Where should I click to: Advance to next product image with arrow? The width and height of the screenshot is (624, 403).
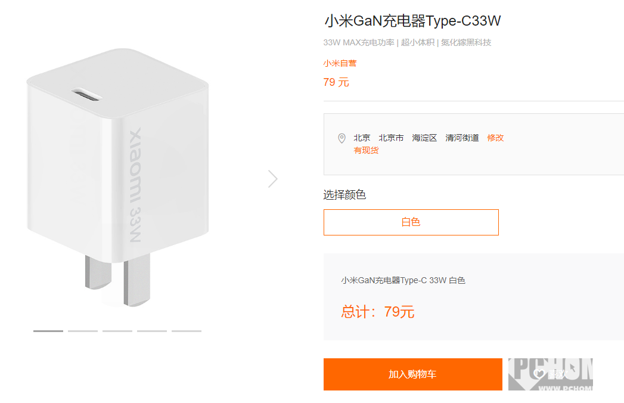(x=272, y=179)
